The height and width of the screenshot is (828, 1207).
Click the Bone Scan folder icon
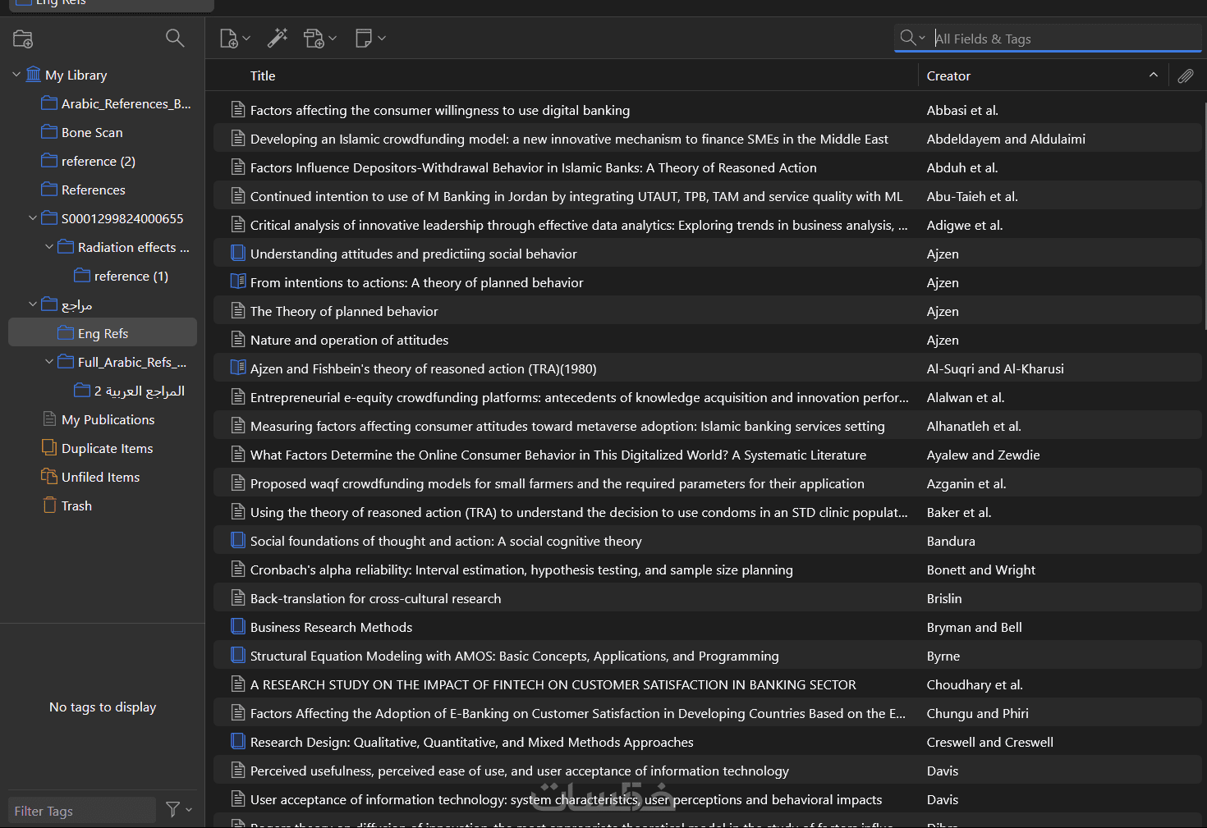tap(49, 132)
